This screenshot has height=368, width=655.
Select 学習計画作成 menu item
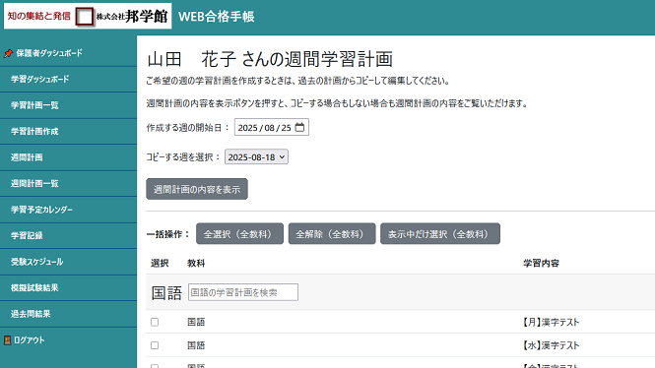[34, 132]
